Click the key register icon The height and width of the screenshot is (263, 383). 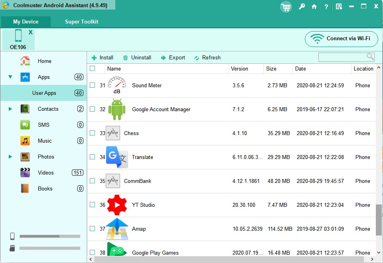pos(302,7)
